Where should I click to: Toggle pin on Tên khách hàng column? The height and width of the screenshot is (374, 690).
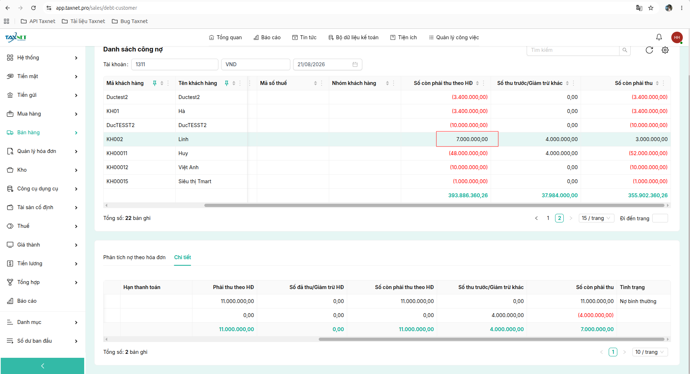pos(227,83)
